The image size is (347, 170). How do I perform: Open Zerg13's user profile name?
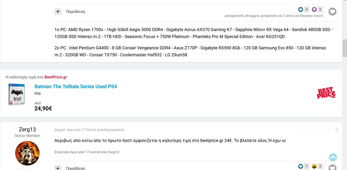[x=27, y=129]
